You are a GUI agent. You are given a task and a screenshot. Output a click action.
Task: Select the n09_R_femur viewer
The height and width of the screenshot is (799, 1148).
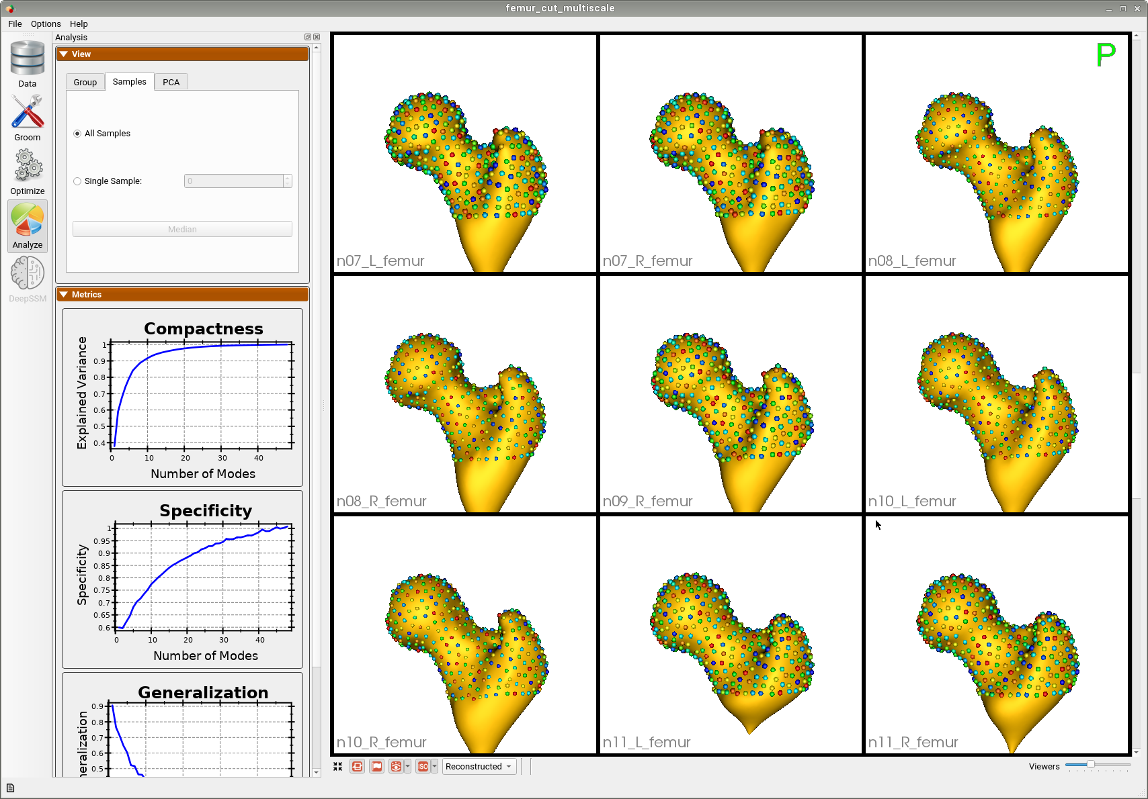pyautogui.click(x=731, y=394)
